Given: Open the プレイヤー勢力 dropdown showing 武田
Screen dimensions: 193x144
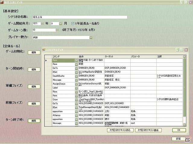Looking at the screenshot, I should 91,37.
